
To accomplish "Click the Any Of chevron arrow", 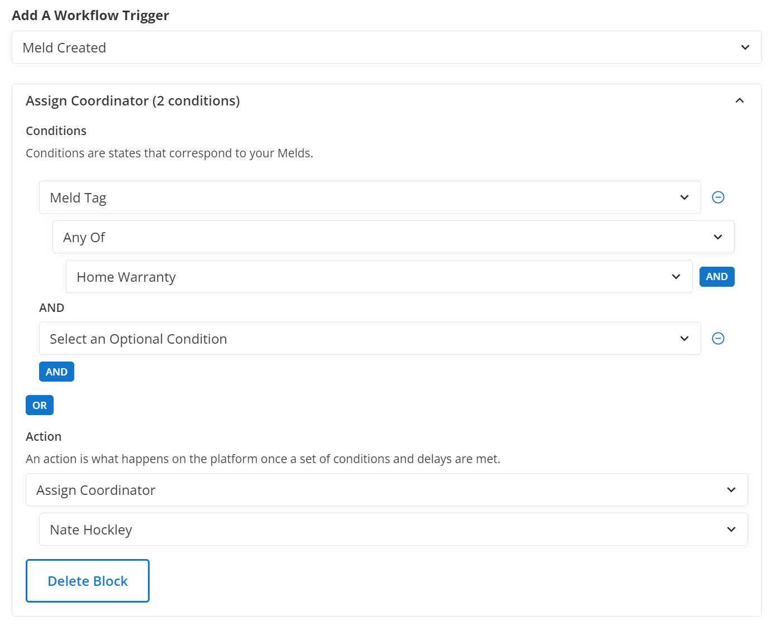I will 718,237.
